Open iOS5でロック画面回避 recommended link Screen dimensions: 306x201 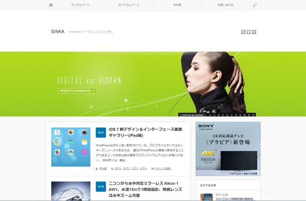coord(236,199)
